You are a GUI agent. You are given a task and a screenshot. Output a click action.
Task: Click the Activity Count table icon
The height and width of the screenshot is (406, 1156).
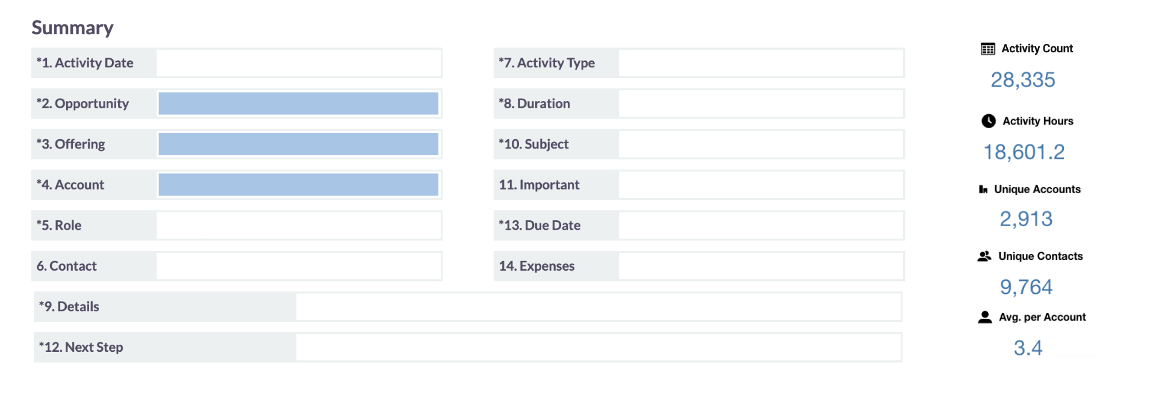987,49
